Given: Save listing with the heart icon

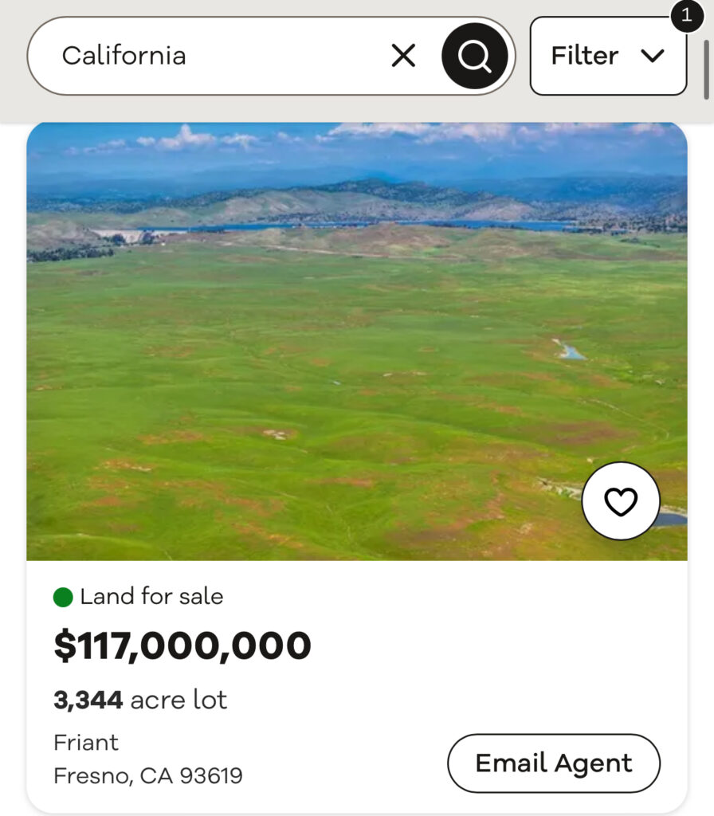Looking at the screenshot, I should (621, 501).
